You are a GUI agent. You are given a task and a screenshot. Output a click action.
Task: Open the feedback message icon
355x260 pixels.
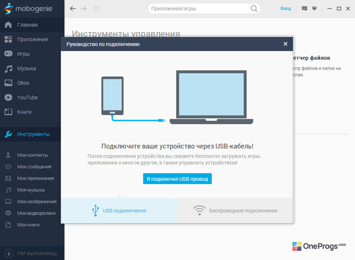pos(304,8)
